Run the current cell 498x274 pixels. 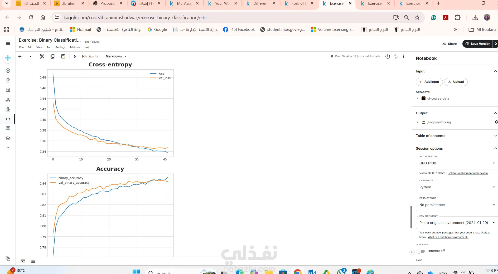coord(75,56)
